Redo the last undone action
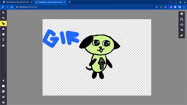The image size is (187, 105). 182,36
